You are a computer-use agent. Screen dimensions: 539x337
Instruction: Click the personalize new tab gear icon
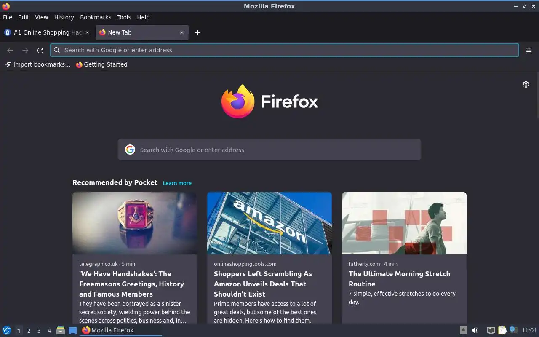coord(526,84)
